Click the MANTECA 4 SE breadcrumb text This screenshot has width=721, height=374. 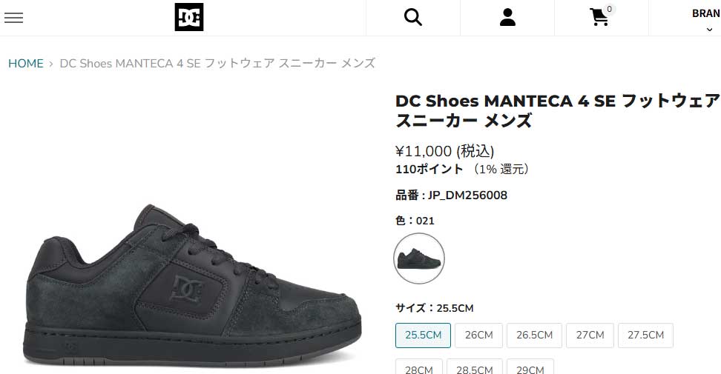pos(217,64)
